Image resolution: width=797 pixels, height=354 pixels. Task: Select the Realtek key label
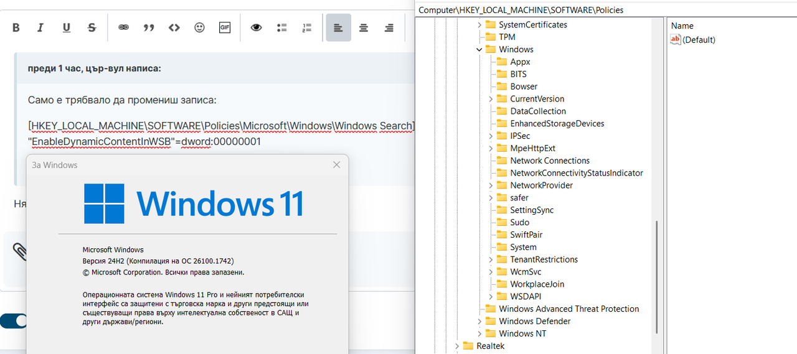(490, 346)
